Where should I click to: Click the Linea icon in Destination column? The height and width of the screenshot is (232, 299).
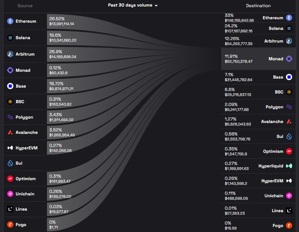pyautogui.click(x=289, y=211)
